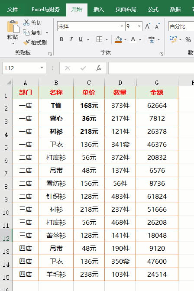Click cell with amount 62664
Image resolution: width=194 pixels, height=291 pixels.
[157, 105]
